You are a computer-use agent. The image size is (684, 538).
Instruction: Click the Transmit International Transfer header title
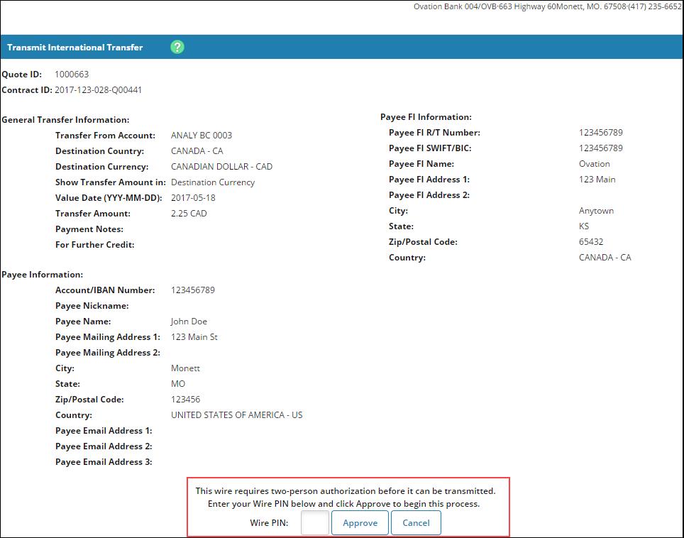[x=75, y=48]
